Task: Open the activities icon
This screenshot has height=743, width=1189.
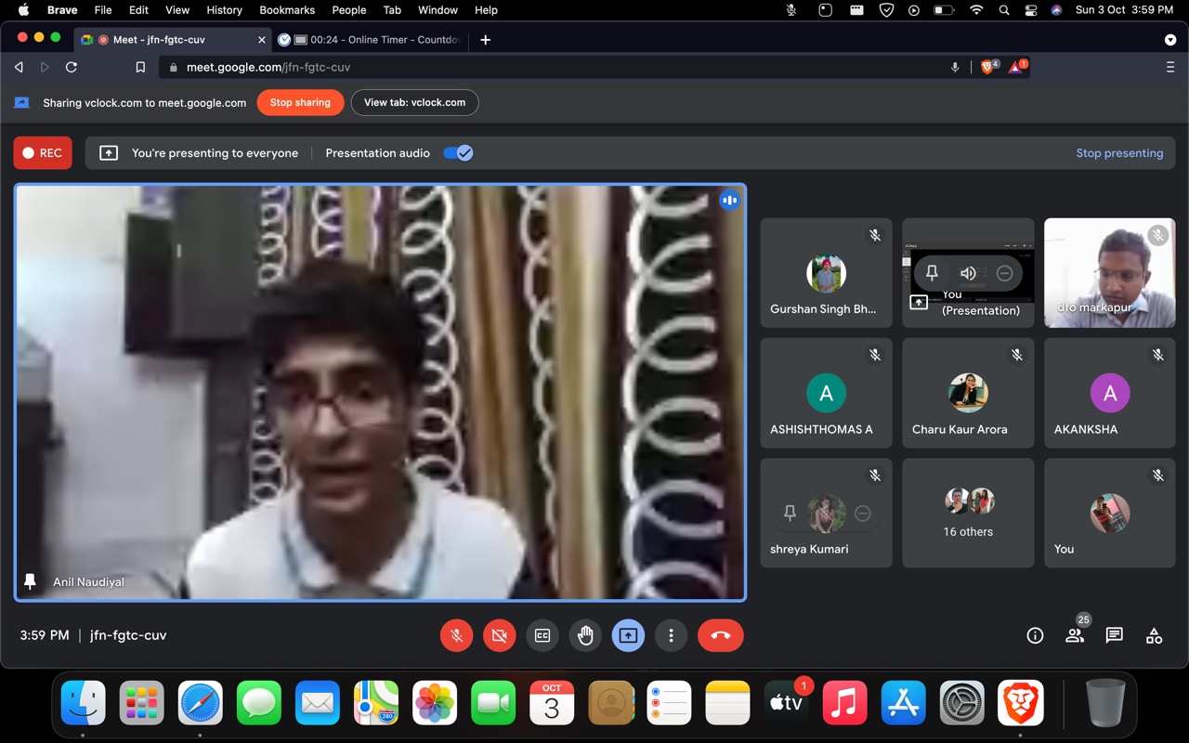Action: (x=1154, y=635)
